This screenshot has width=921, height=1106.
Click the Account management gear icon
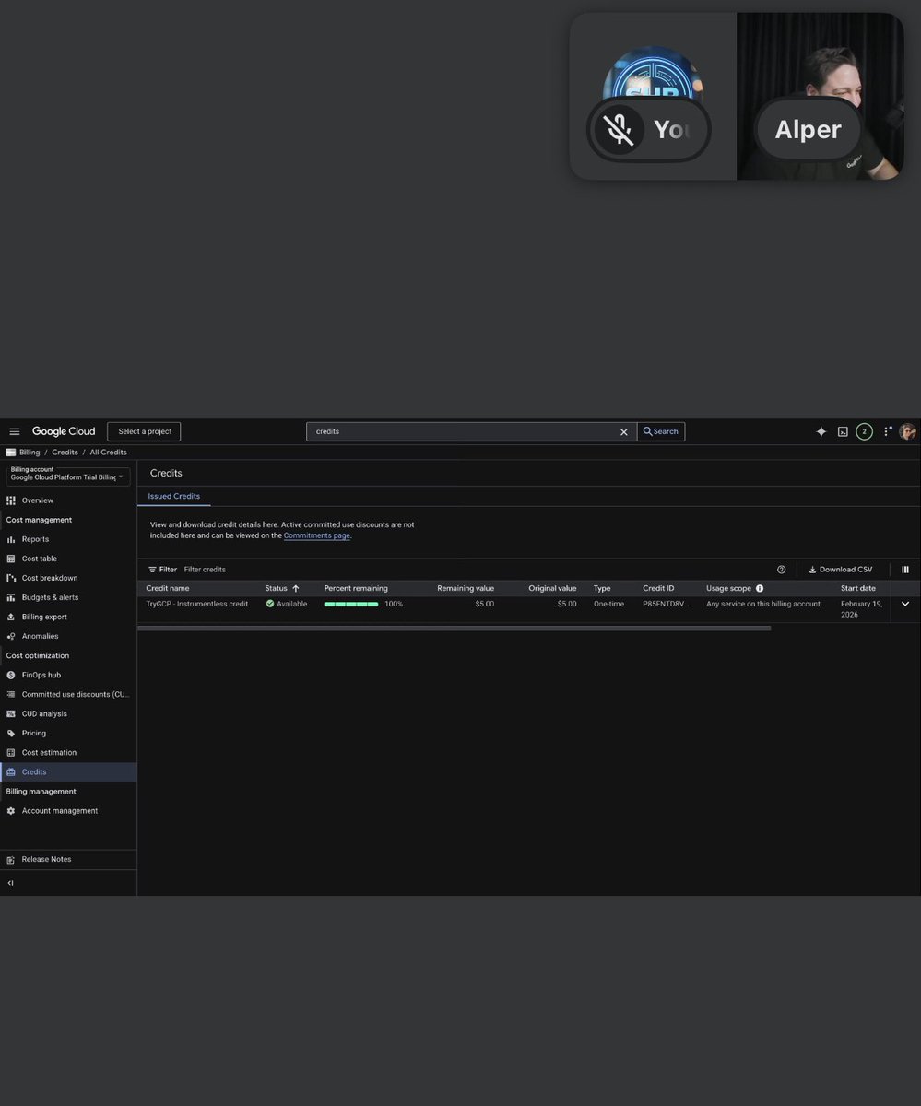pos(11,811)
